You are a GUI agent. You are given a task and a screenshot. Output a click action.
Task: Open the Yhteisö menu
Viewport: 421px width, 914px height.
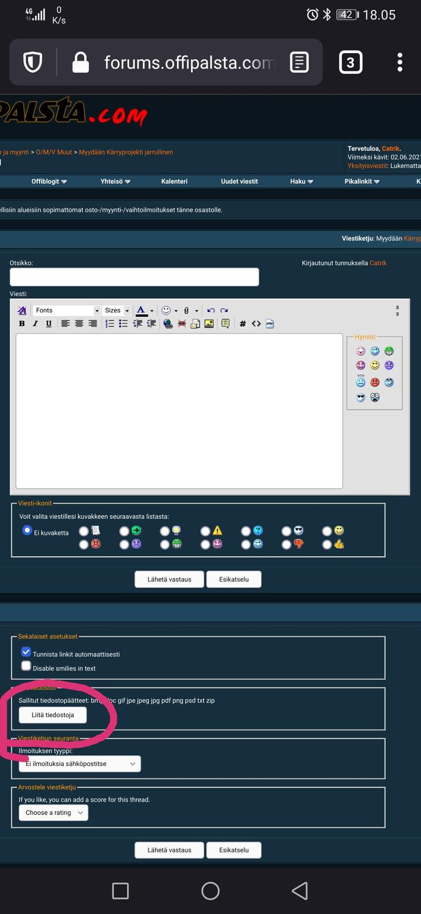point(115,181)
